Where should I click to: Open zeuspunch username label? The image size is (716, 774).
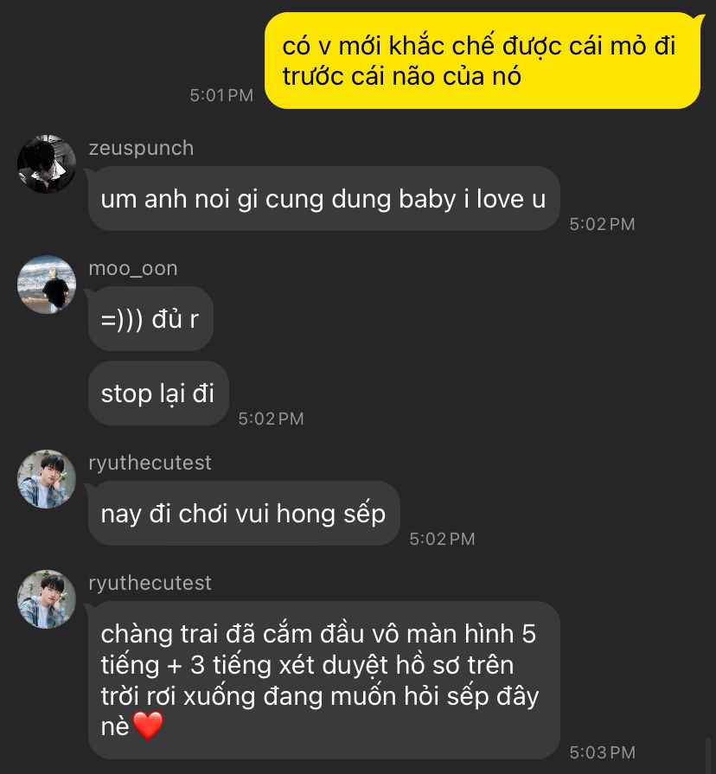coord(141,148)
